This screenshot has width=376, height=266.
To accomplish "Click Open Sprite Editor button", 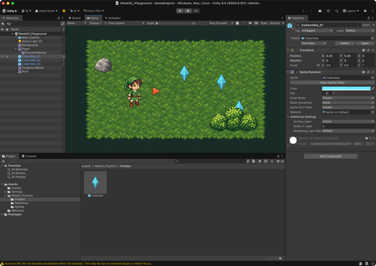I will [332, 83].
